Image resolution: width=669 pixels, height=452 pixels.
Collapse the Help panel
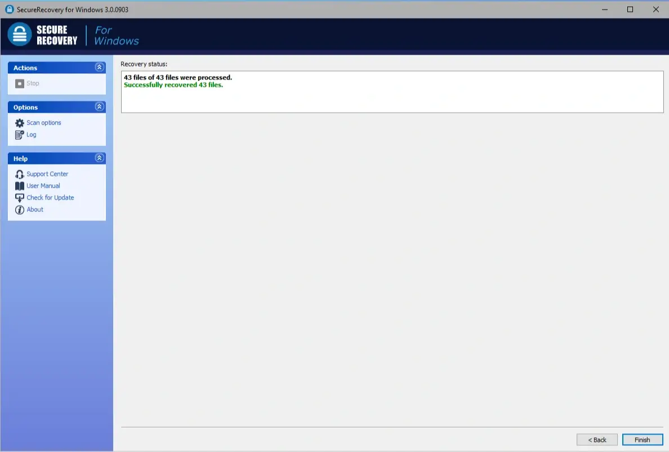[x=99, y=158]
